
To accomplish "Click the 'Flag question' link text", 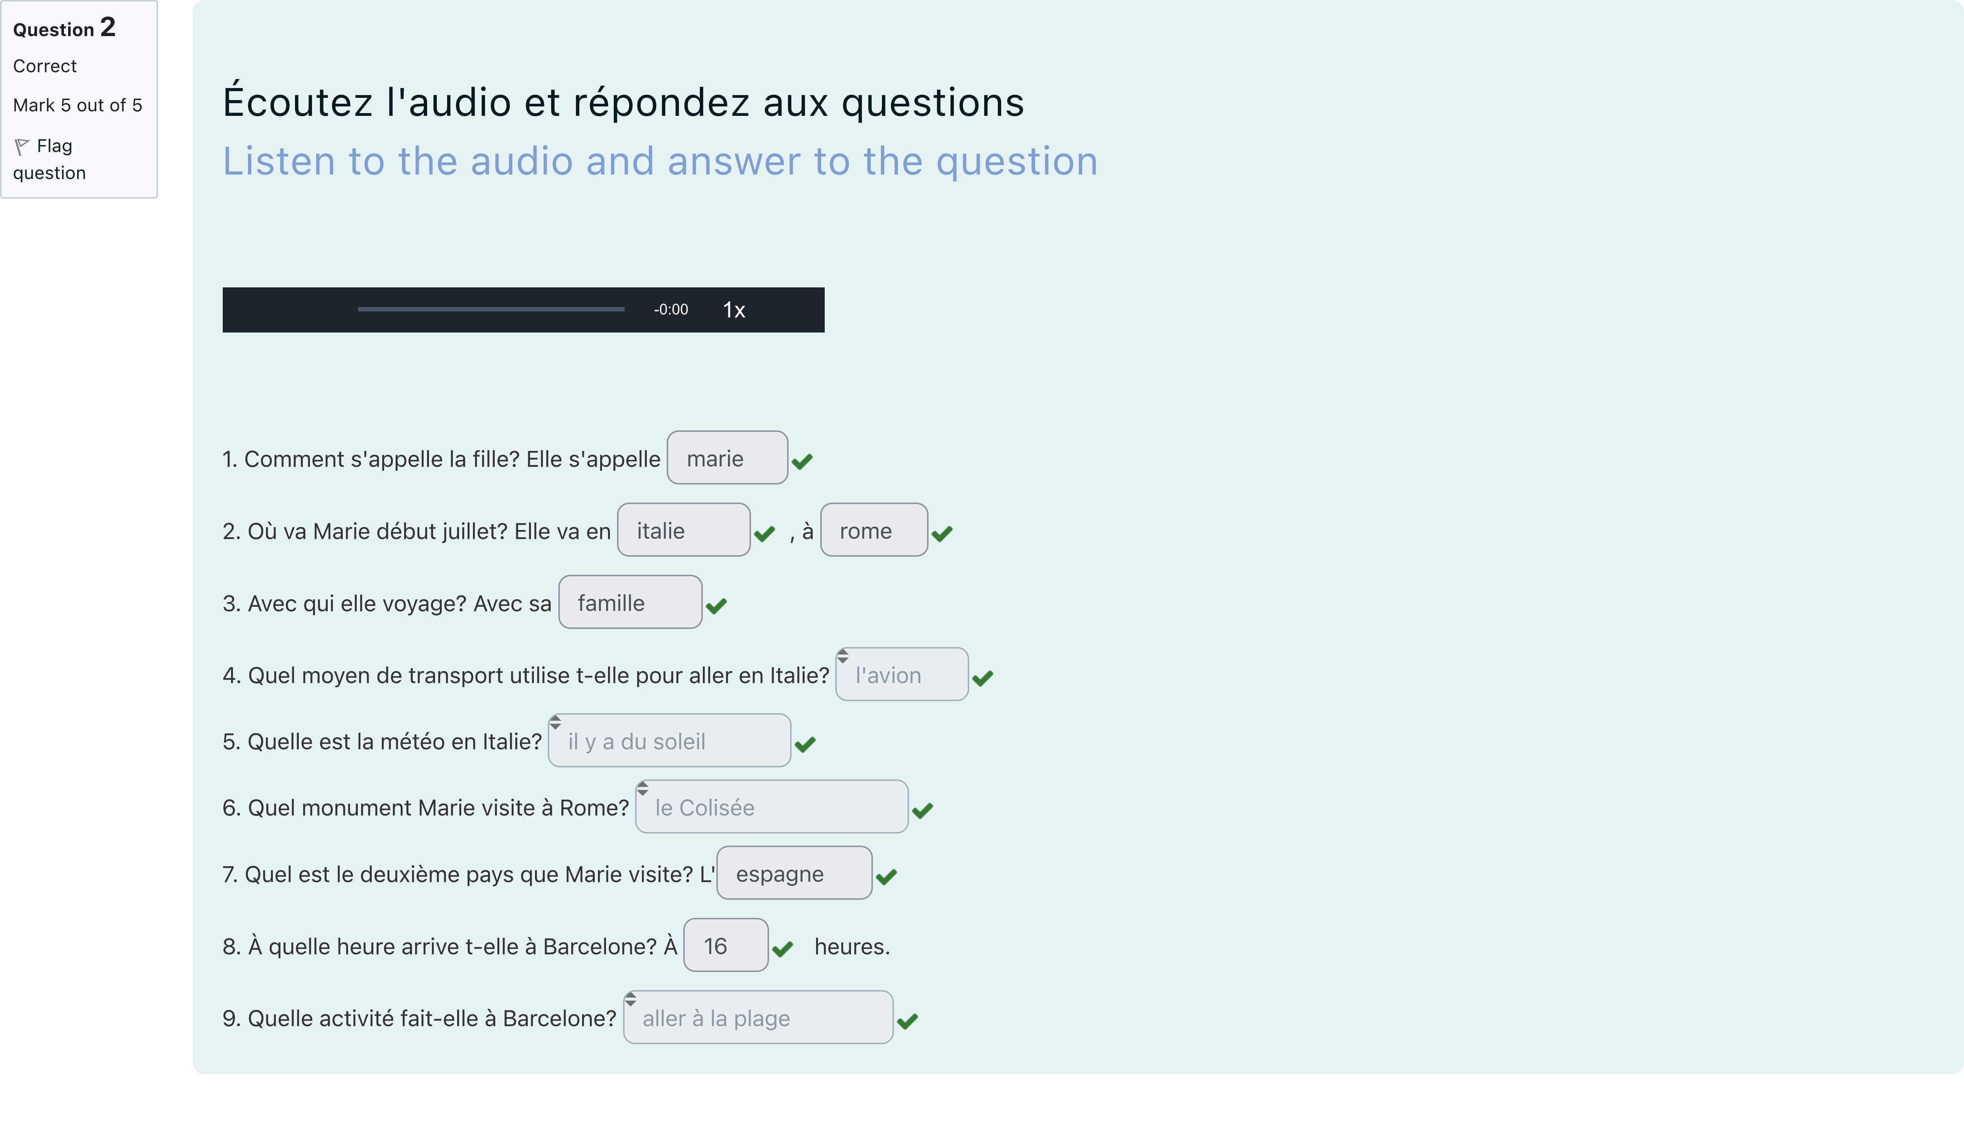I will pos(54,146).
